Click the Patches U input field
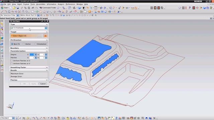Screen dimensions: 214x120 (x=32, y=58)
